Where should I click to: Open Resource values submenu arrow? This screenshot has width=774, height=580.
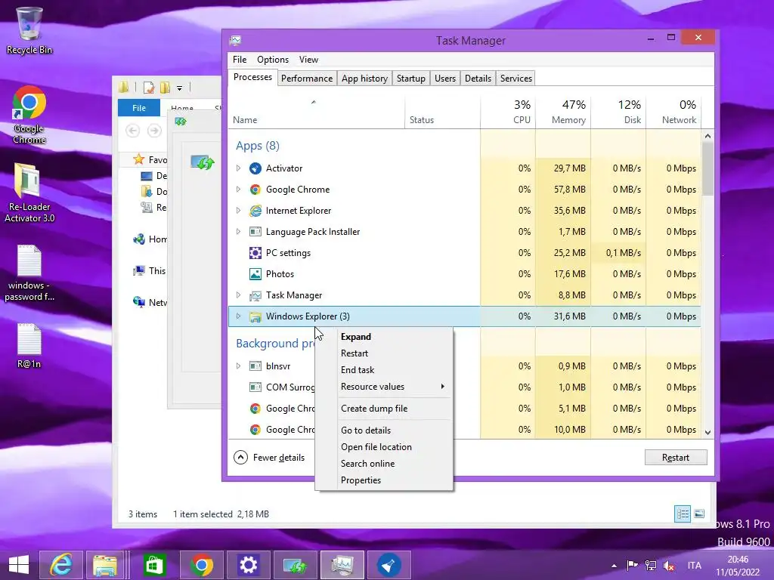(442, 387)
